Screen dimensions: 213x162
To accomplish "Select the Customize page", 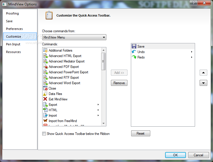I will click(x=20, y=37).
